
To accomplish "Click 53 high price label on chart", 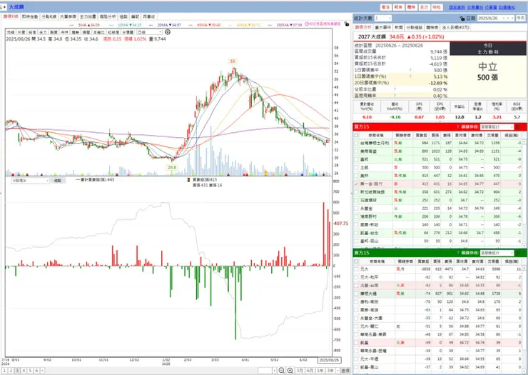I will point(233,61).
